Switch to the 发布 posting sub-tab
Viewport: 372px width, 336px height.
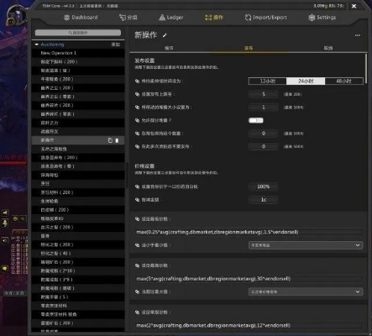pos(249,48)
